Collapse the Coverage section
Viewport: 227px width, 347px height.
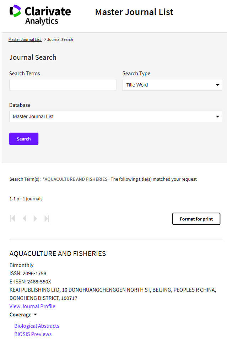point(23,315)
